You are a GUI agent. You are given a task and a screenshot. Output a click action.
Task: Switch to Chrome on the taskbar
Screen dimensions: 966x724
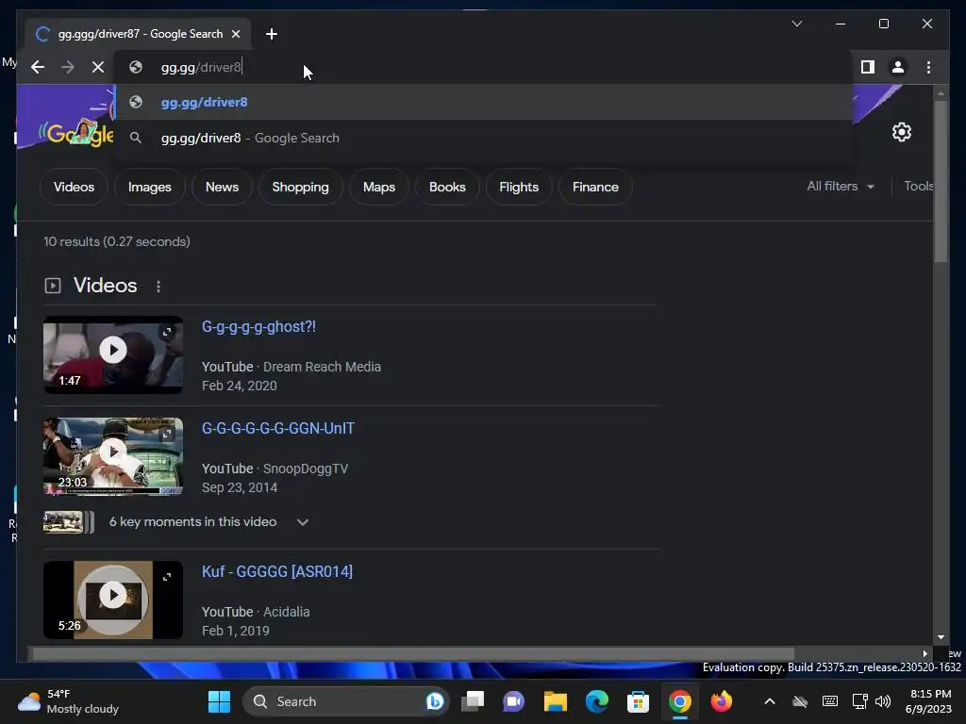pyautogui.click(x=680, y=701)
